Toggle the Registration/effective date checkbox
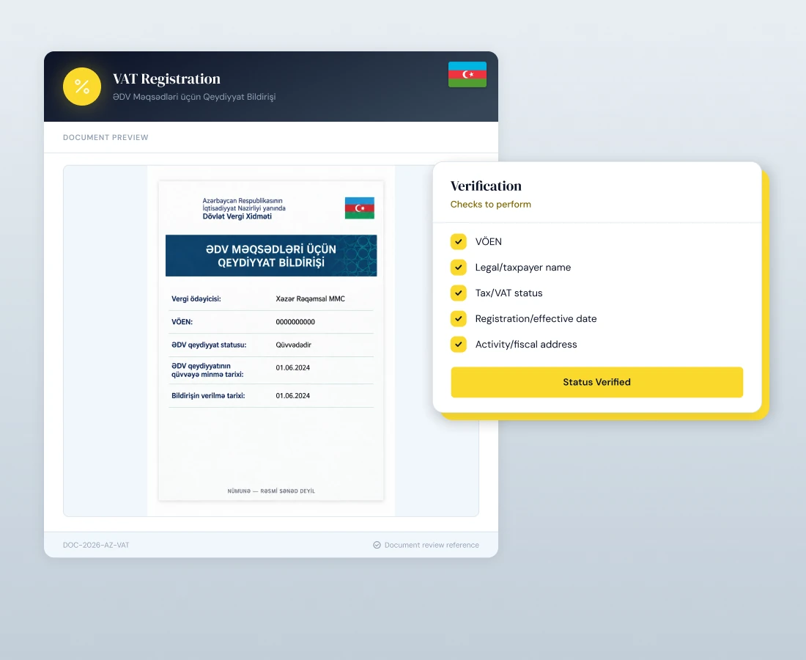Image resolution: width=806 pixels, height=660 pixels. (x=459, y=318)
